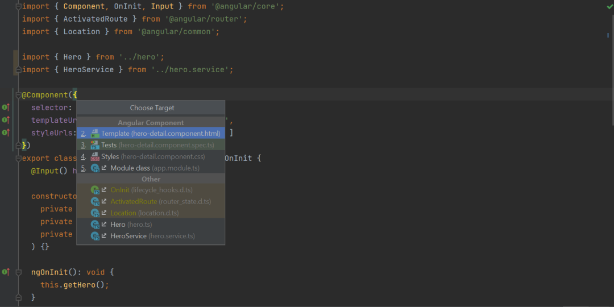Click the blue marker on the right scrollbar stripe

(x=608, y=35)
